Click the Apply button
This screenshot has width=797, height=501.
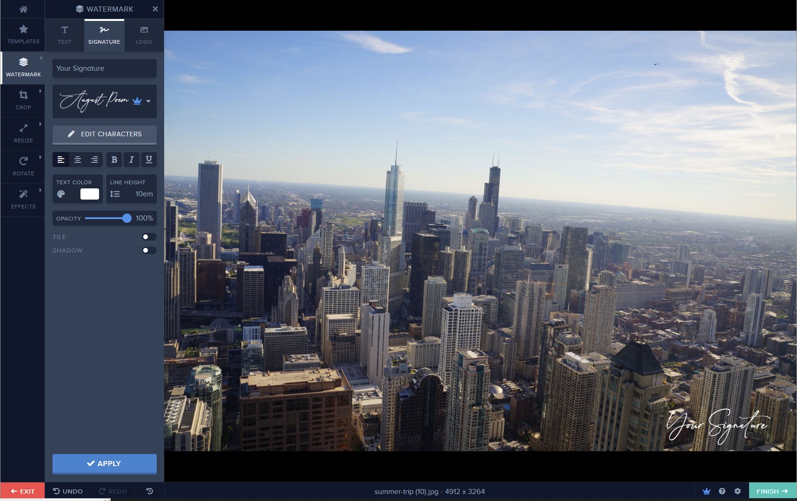point(104,463)
